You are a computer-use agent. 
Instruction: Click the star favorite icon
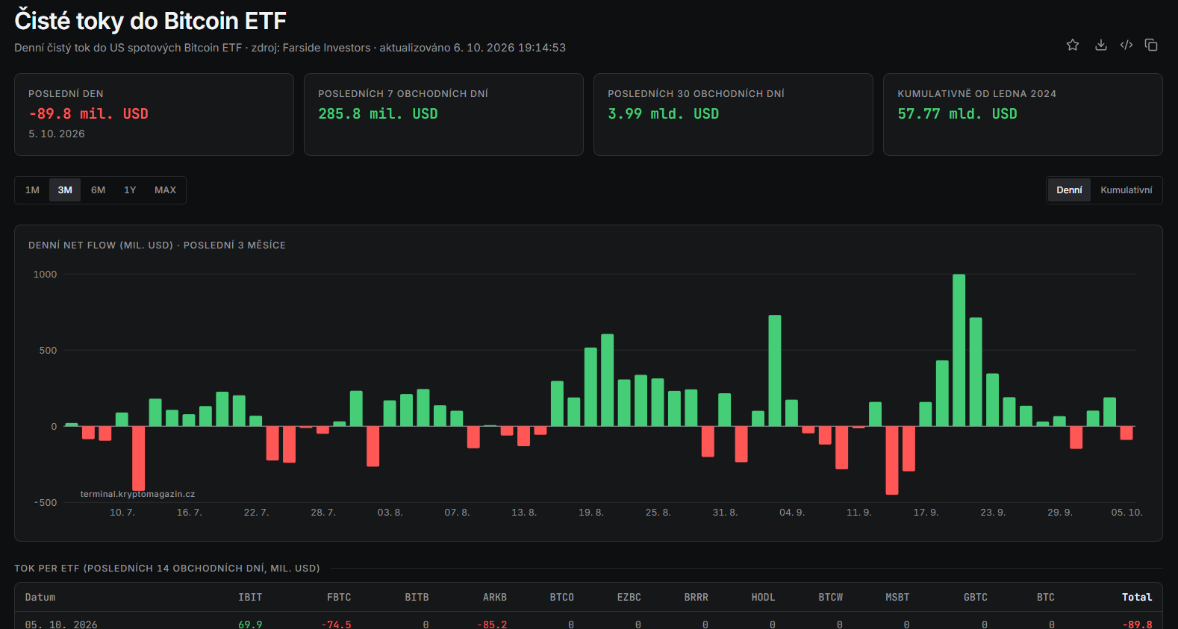click(x=1073, y=45)
